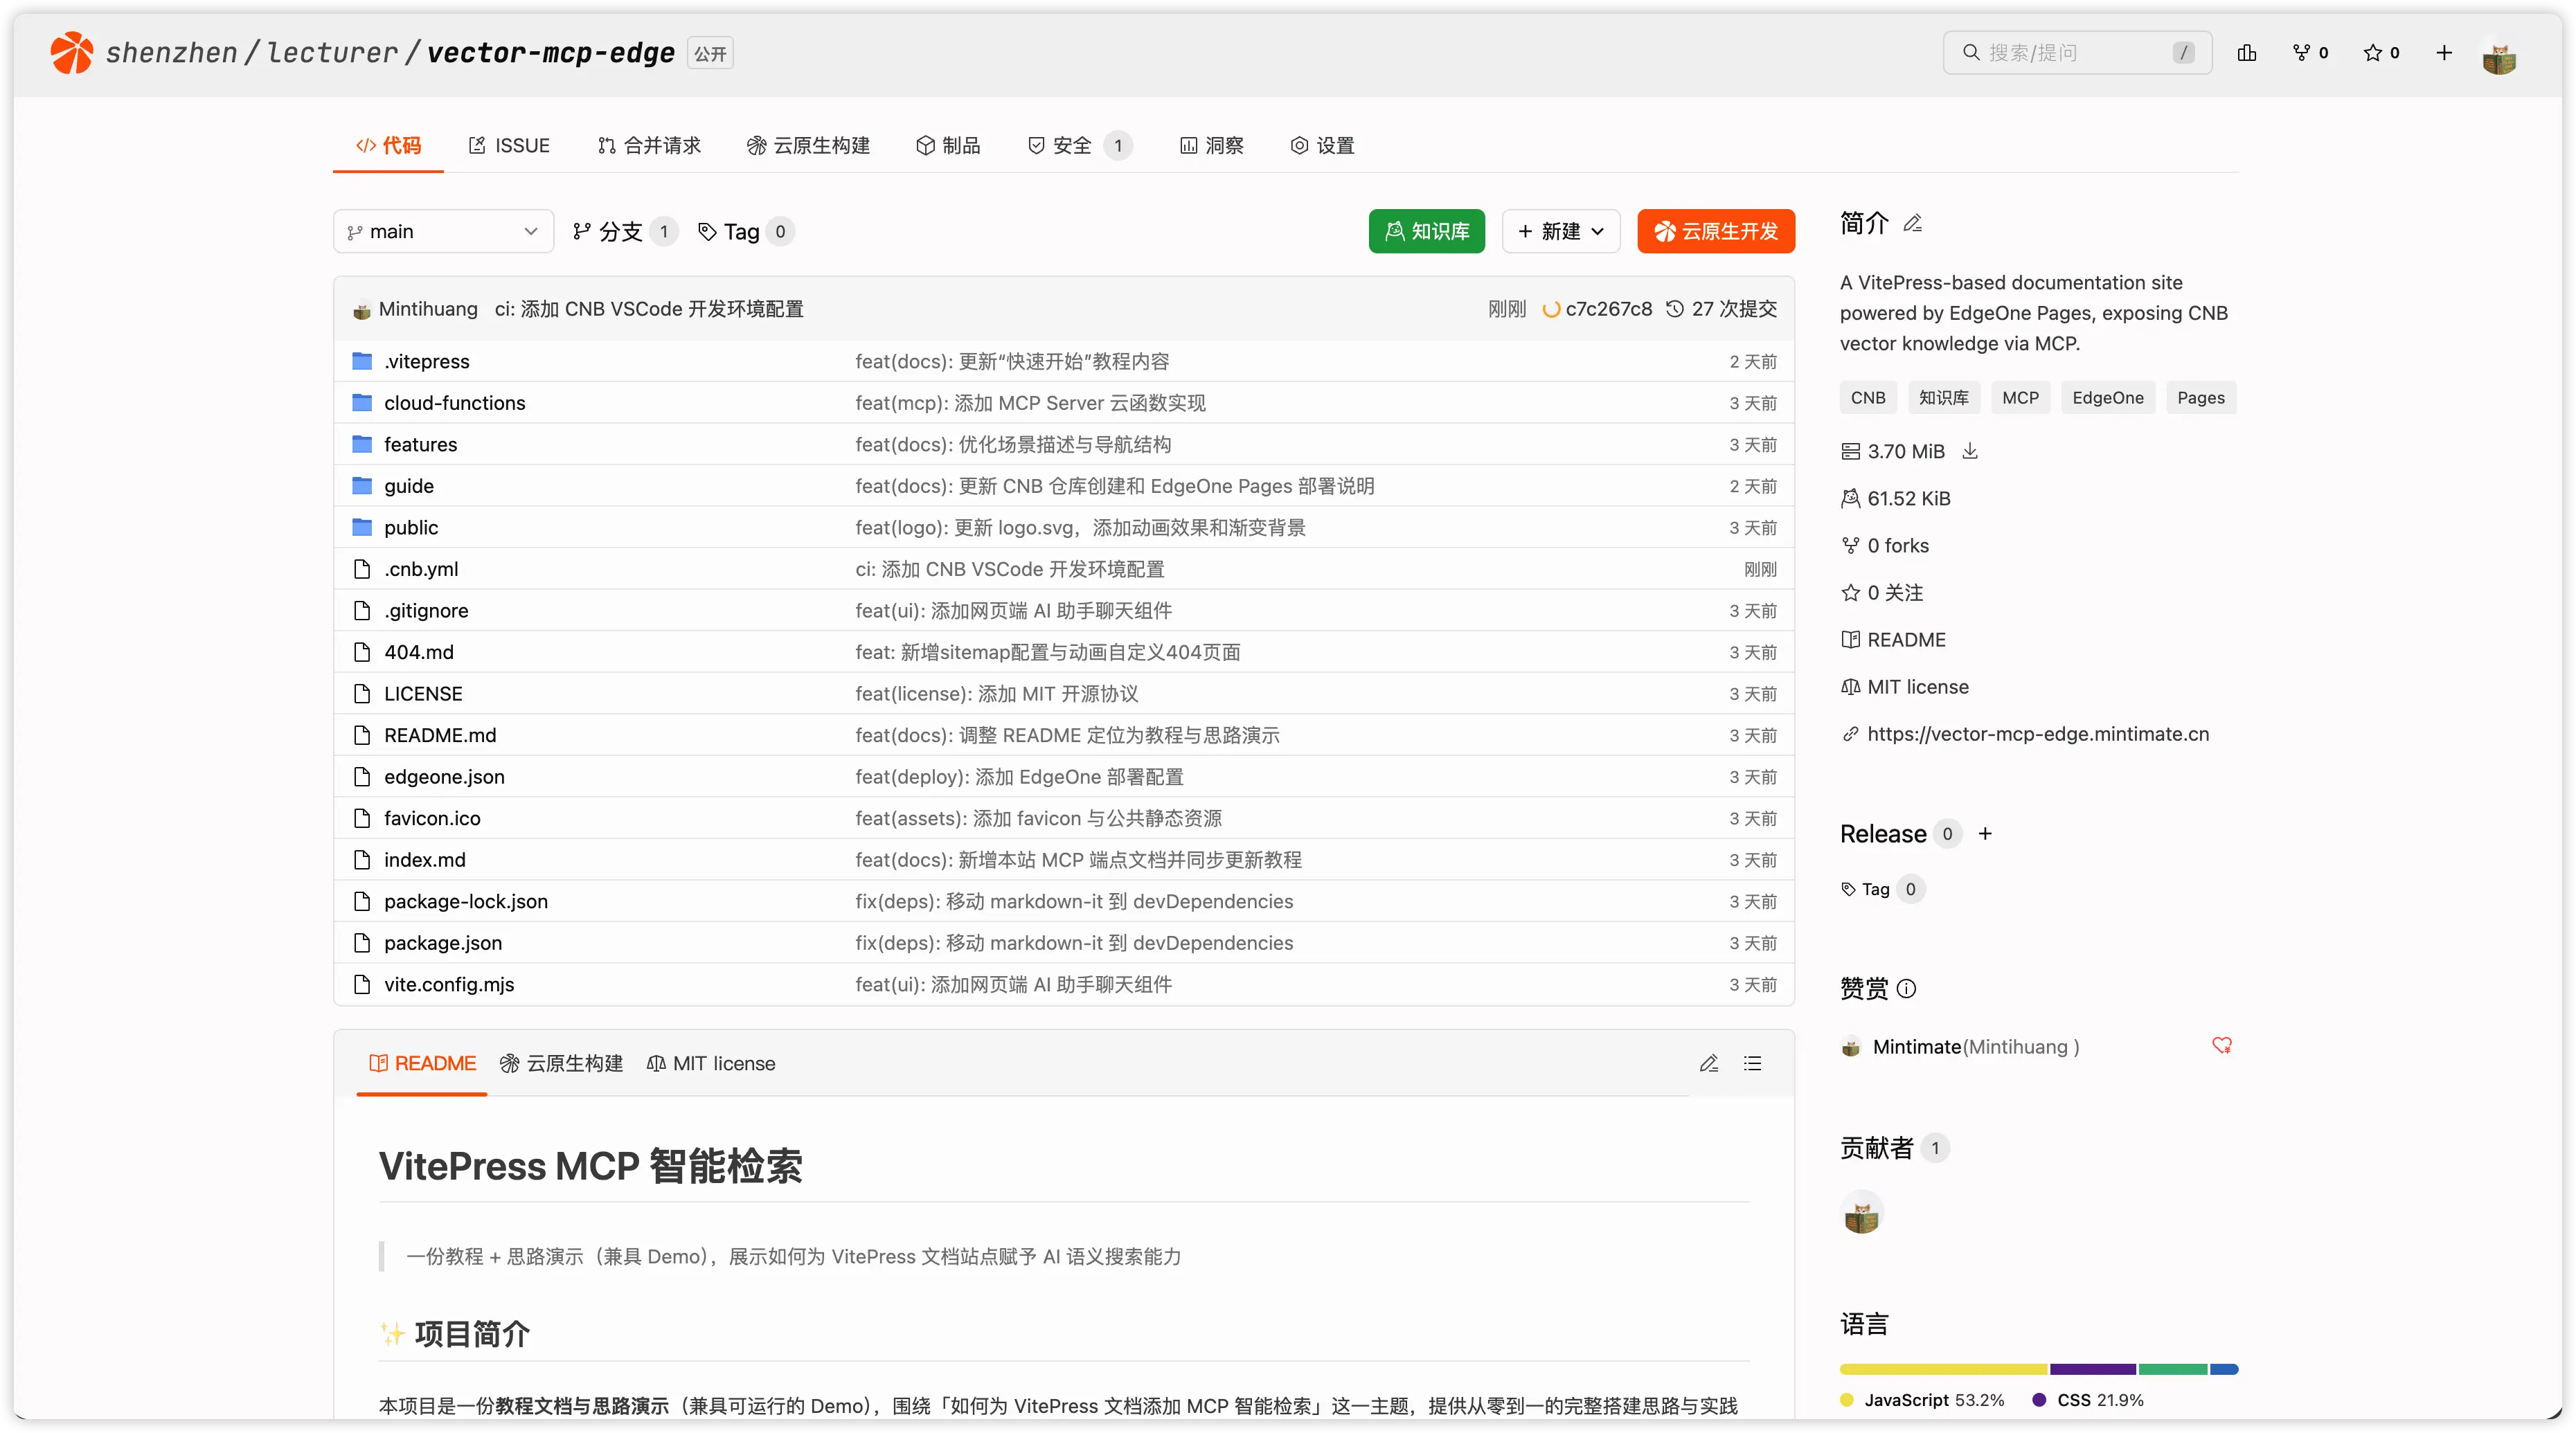Click the spinning build status icon near c7c267c8

coord(1550,309)
